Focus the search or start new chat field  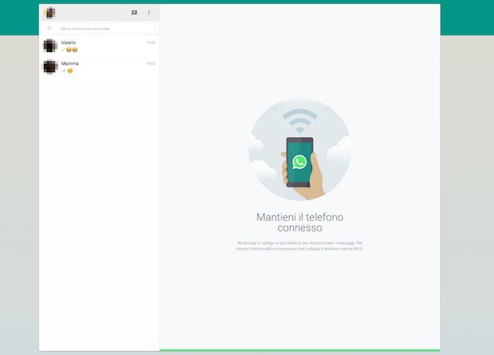coord(100,28)
